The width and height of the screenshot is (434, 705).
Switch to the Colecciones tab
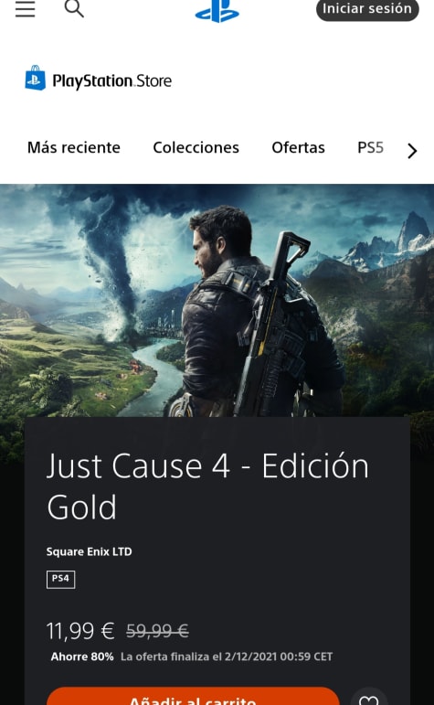pos(196,147)
